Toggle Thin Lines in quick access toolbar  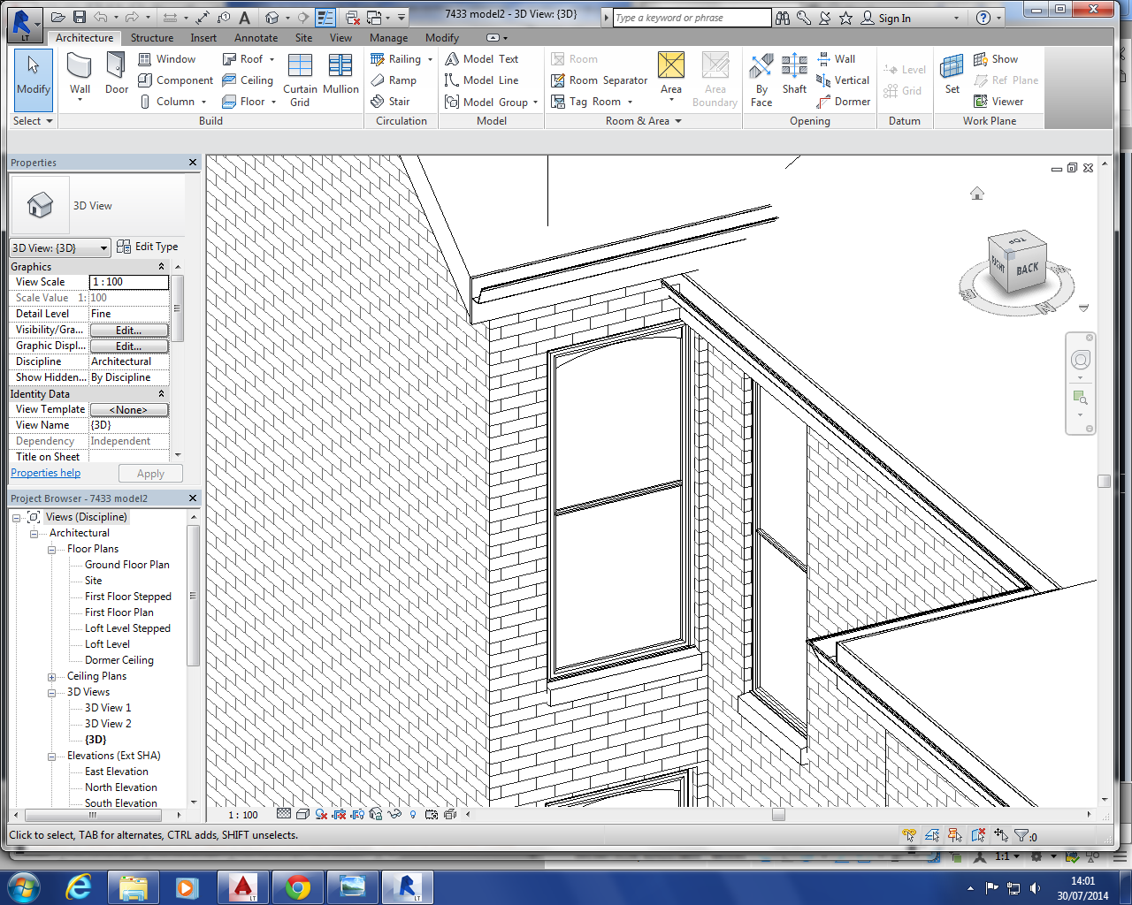click(325, 18)
